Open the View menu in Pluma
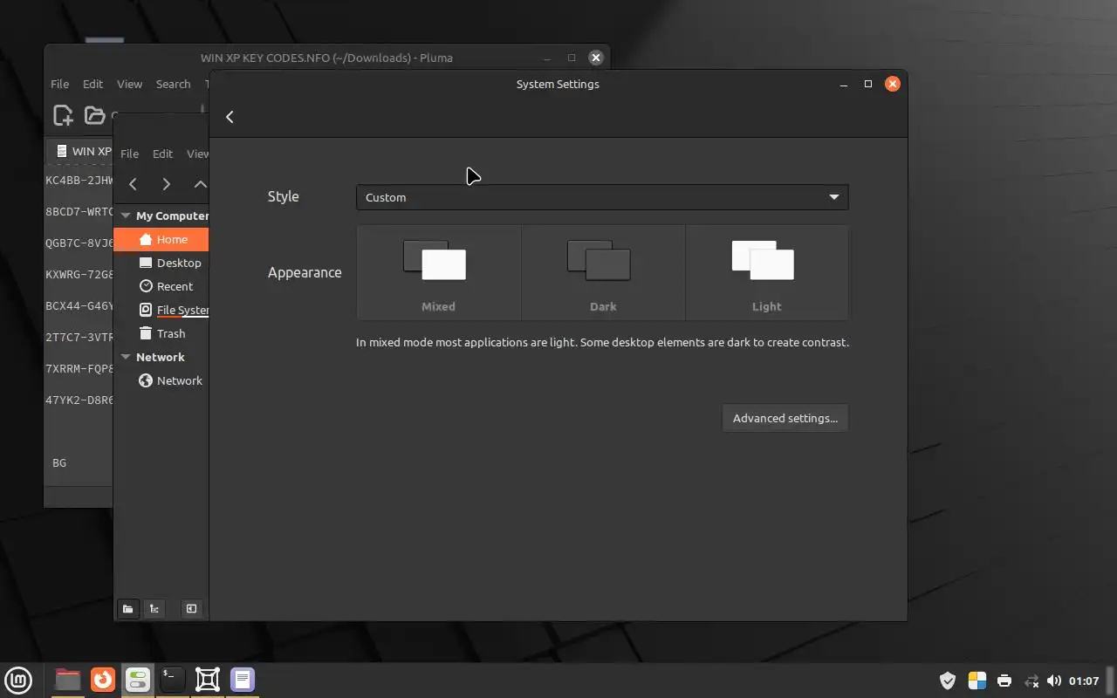 pyautogui.click(x=129, y=84)
